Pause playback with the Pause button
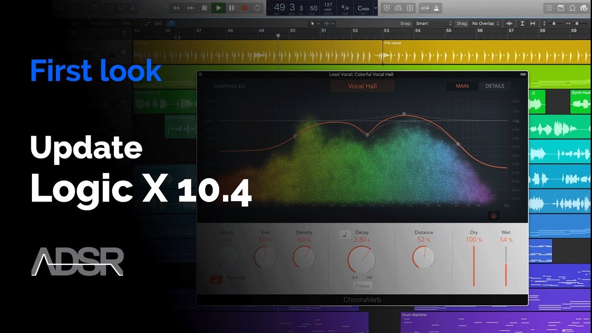This screenshot has width=592, height=333. coord(232,8)
